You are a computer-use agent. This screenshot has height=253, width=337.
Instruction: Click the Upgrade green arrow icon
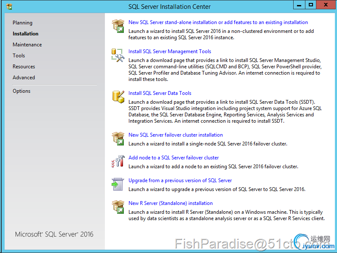pyautogui.click(x=118, y=184)
